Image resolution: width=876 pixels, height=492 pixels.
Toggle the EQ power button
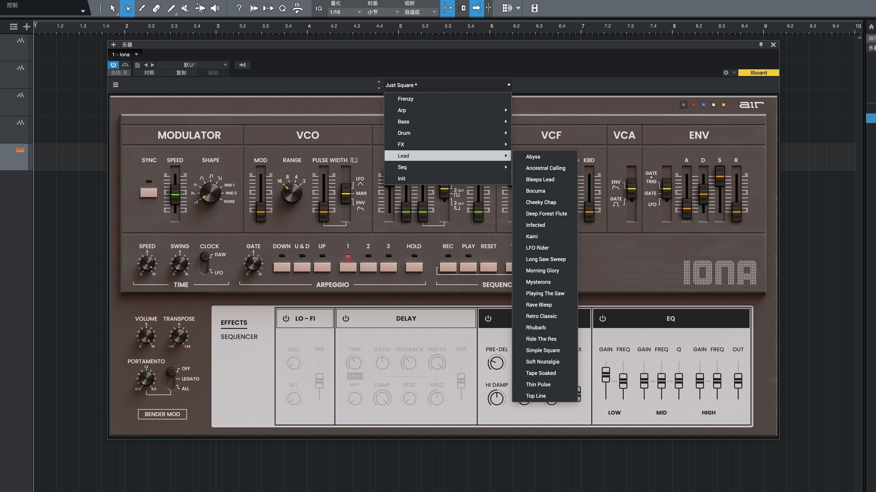point(603,318)
